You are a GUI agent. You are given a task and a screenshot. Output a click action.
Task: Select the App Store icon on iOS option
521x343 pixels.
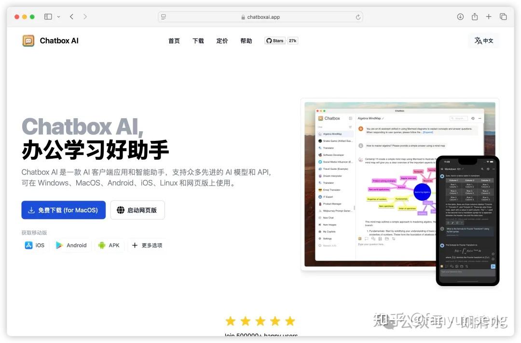(28, 245)
